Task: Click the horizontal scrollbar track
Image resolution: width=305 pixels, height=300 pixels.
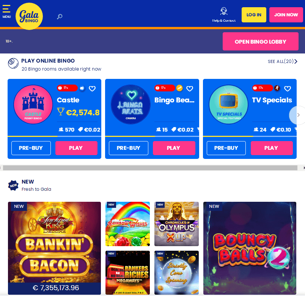Action: (x=150, y=168)
